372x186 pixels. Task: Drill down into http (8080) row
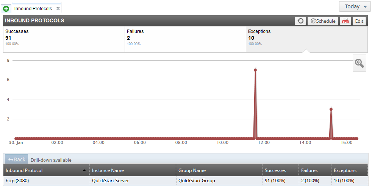click(x=186, y=181)
